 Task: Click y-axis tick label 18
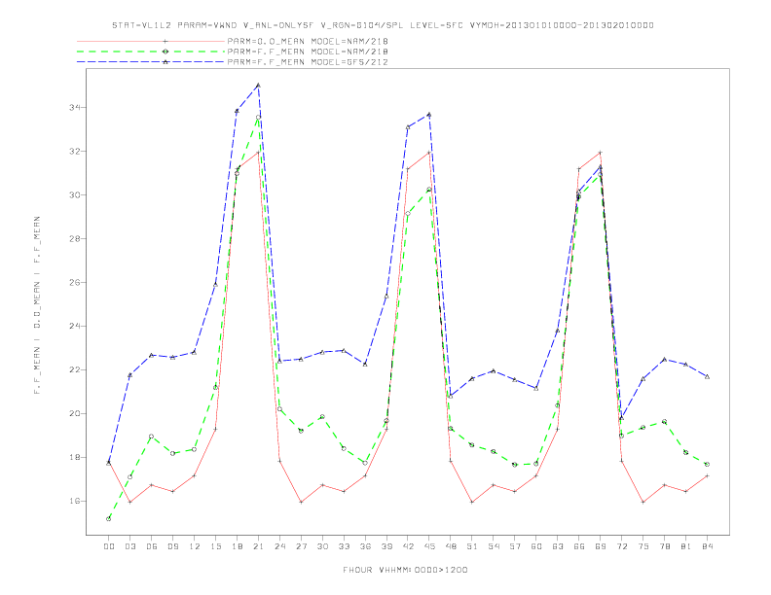75,457
